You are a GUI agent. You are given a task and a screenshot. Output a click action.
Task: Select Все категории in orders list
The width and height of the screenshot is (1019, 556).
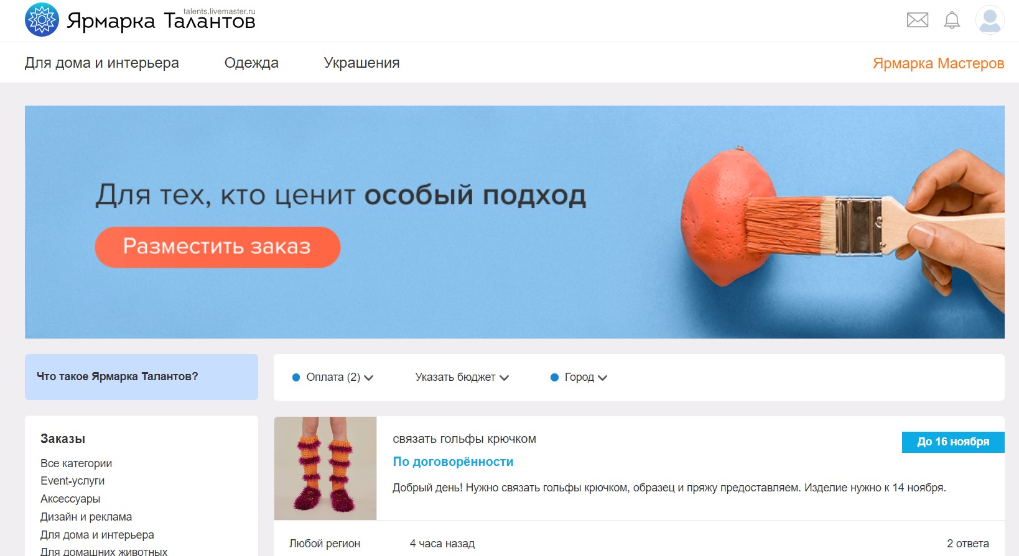coord(76,463)
